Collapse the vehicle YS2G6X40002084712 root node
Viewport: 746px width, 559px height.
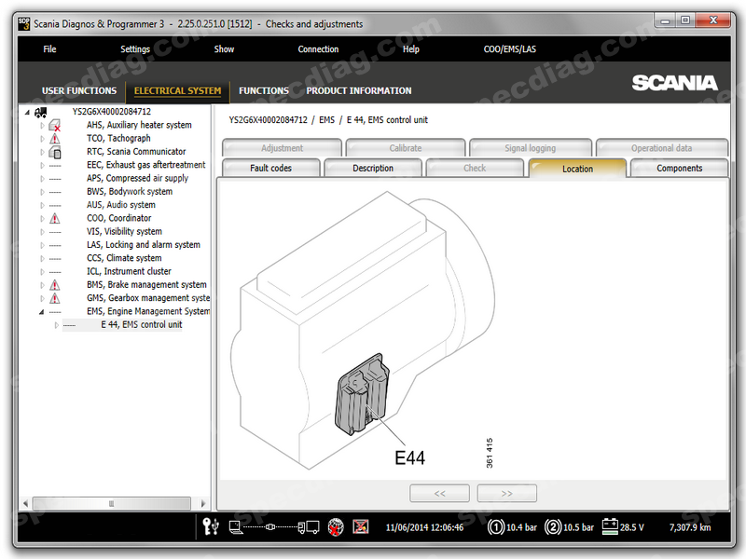pyautogui.click(x=28, y=112)
